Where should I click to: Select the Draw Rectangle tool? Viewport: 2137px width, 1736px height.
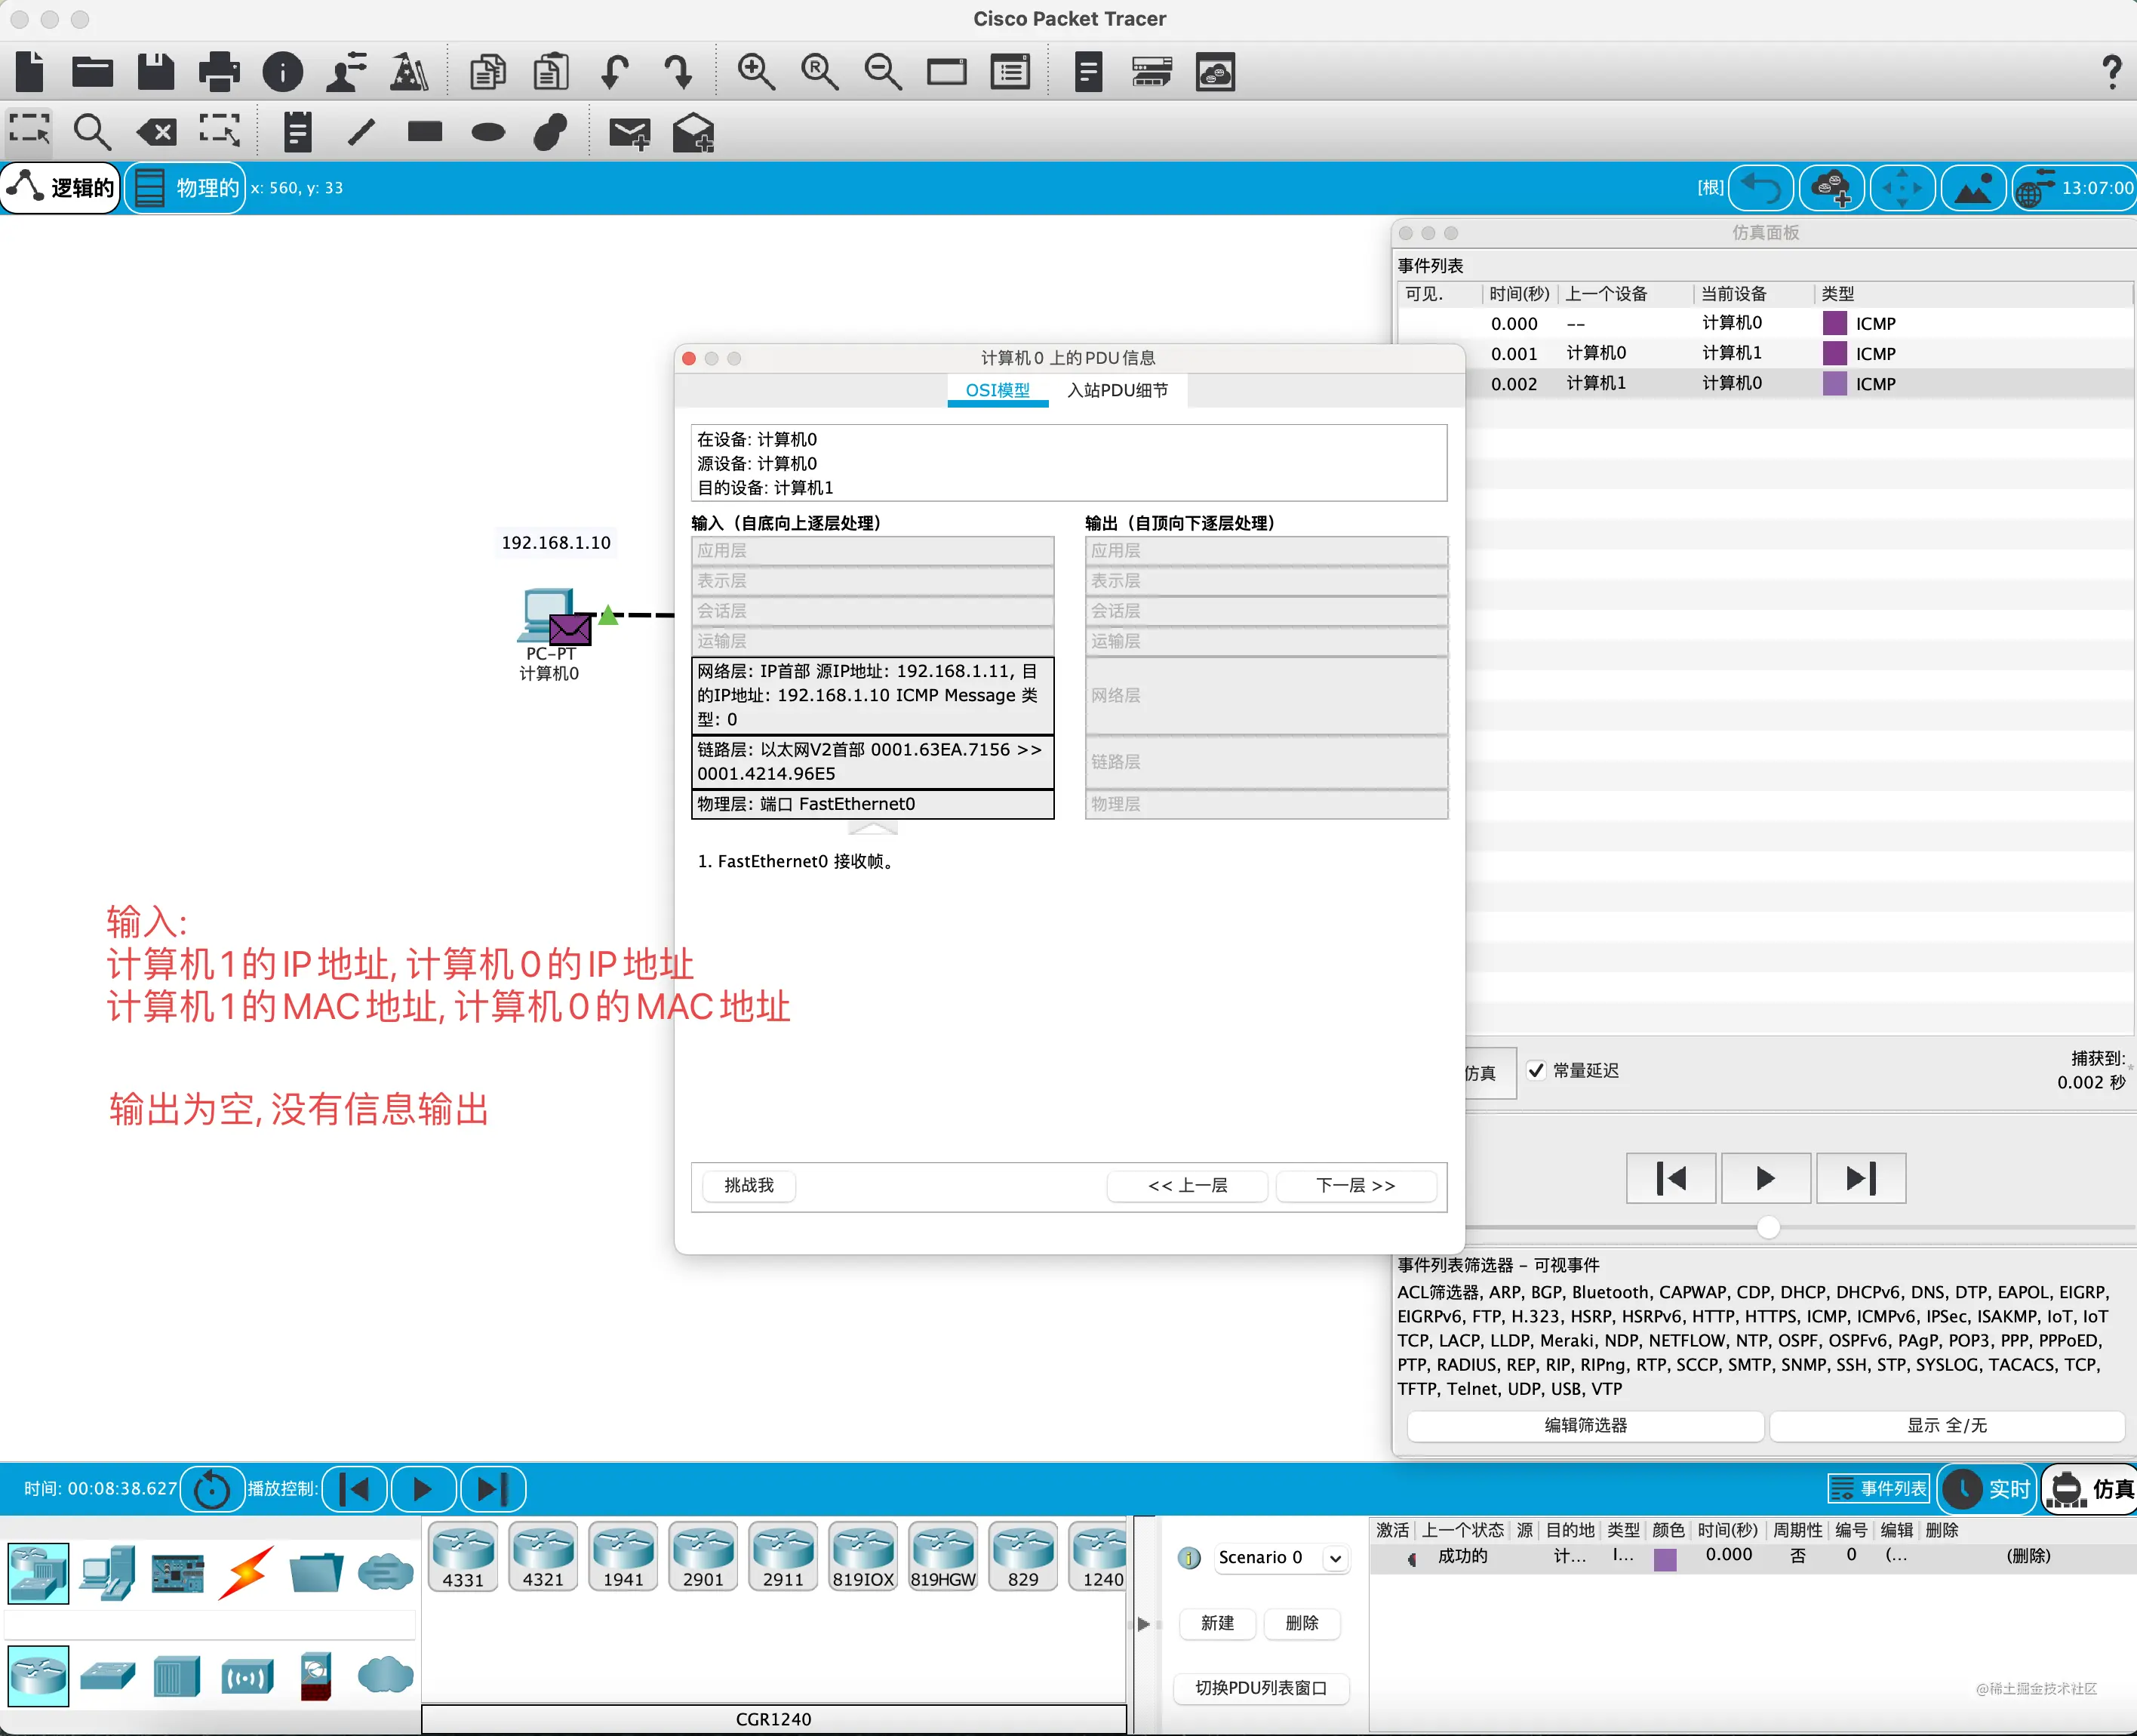click(x=425, y=131)
